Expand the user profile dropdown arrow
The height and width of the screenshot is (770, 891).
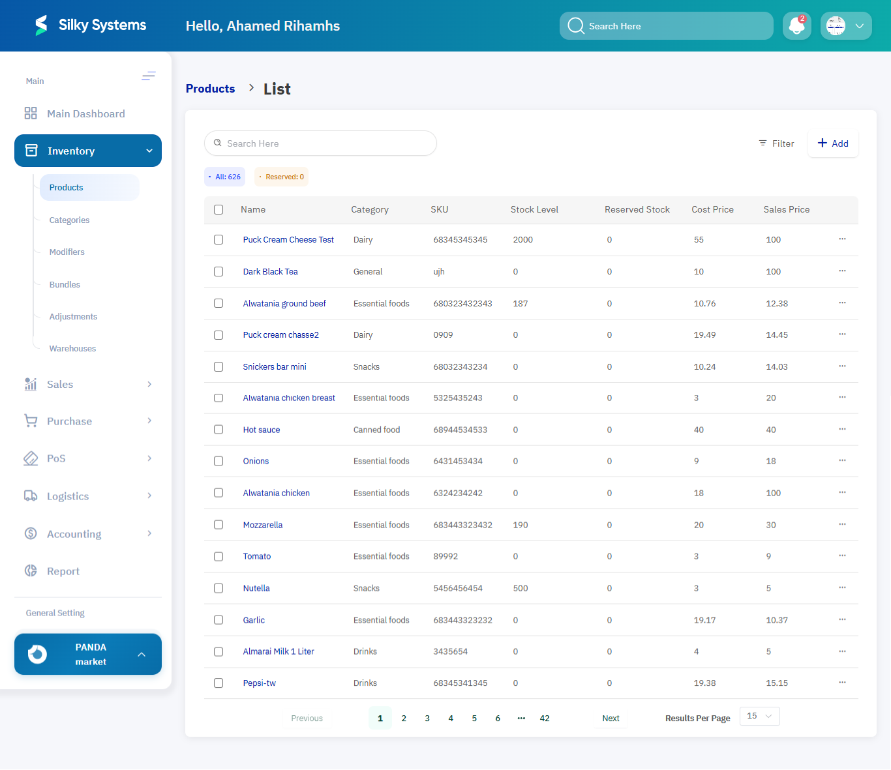[859, 25]
